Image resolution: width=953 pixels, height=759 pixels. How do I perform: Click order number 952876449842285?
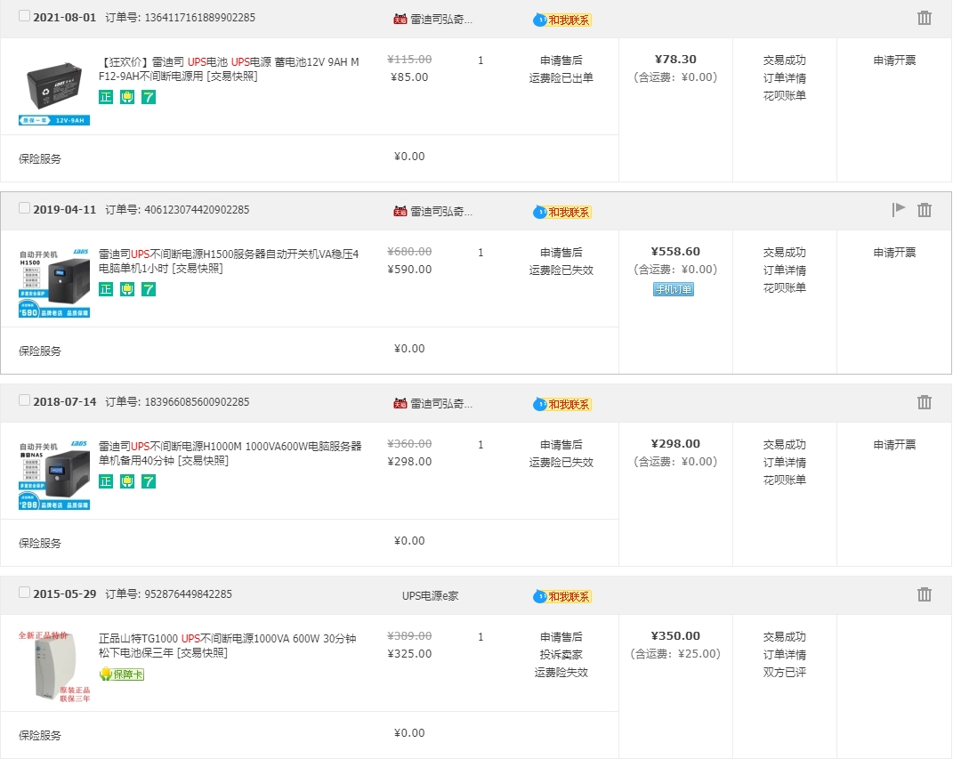[189, 593]
